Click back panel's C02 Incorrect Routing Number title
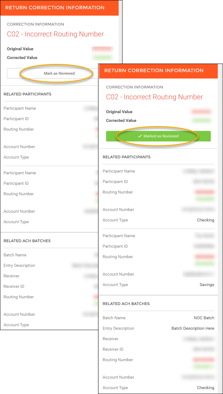The width and height of the screenshot is (223, 394). (55, 34)
